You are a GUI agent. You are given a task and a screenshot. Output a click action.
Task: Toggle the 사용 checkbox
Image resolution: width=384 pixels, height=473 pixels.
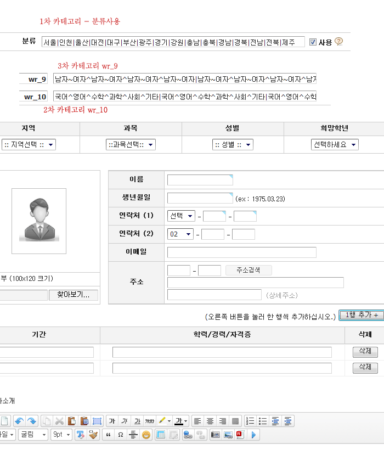point(313,42)
